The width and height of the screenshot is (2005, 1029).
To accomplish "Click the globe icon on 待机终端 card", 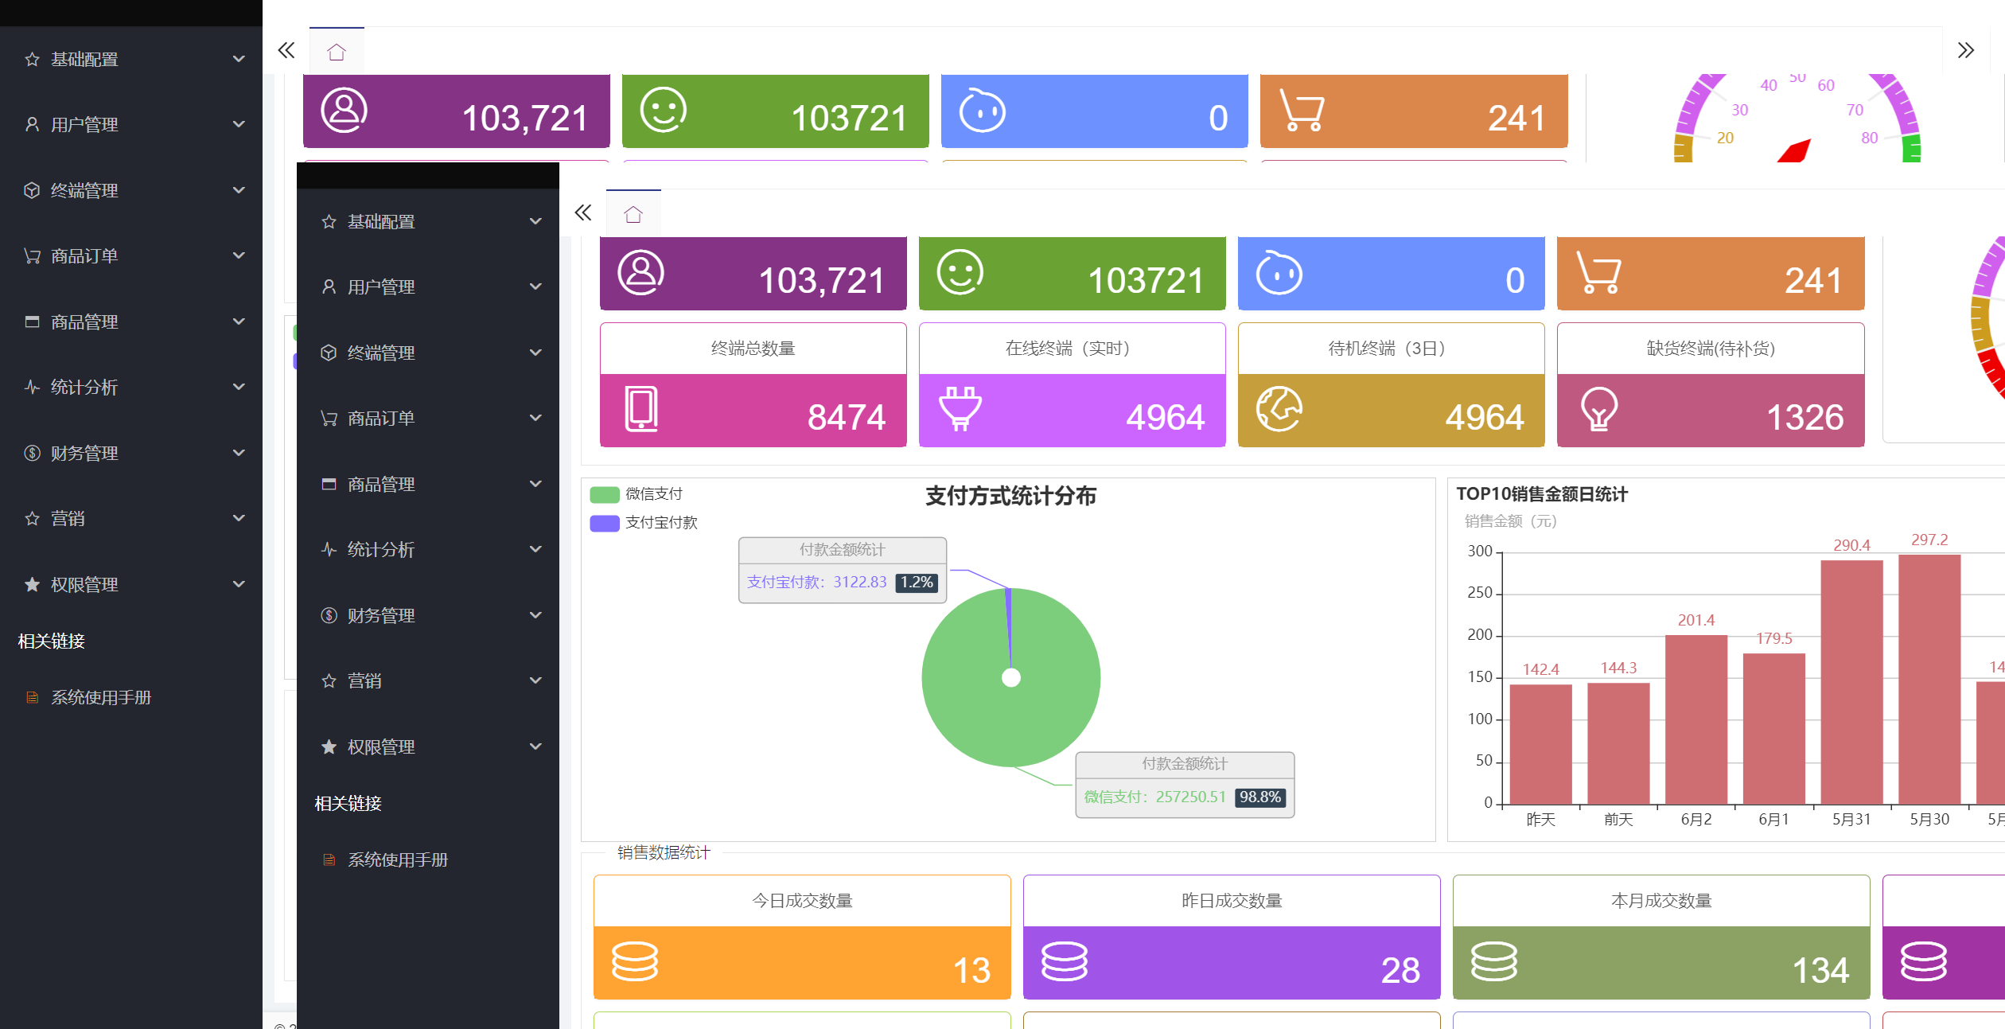I will [x=1279, y=409].
